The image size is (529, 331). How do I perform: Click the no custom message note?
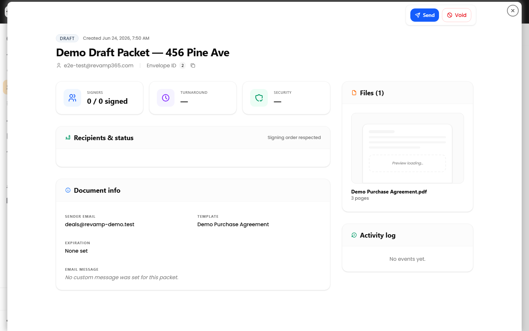(122, 277)
